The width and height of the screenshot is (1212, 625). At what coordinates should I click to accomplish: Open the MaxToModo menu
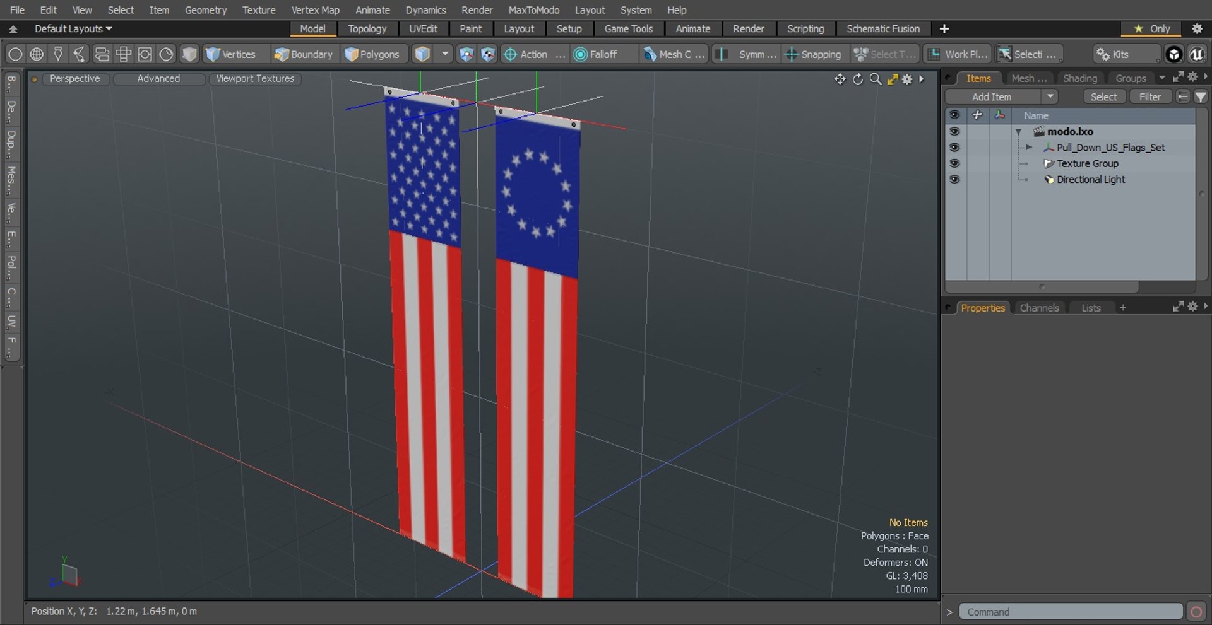(533, 10)
